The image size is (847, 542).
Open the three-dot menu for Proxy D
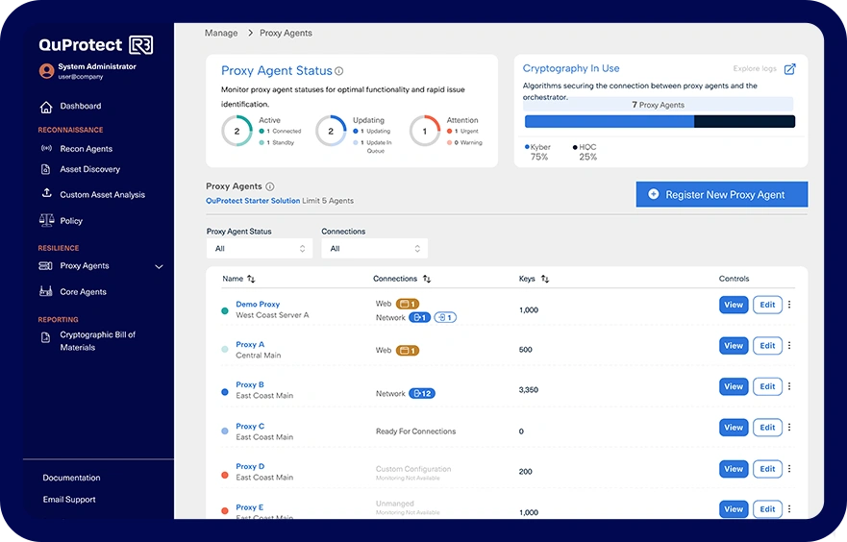pyautogui.click(x=789, y=469)
